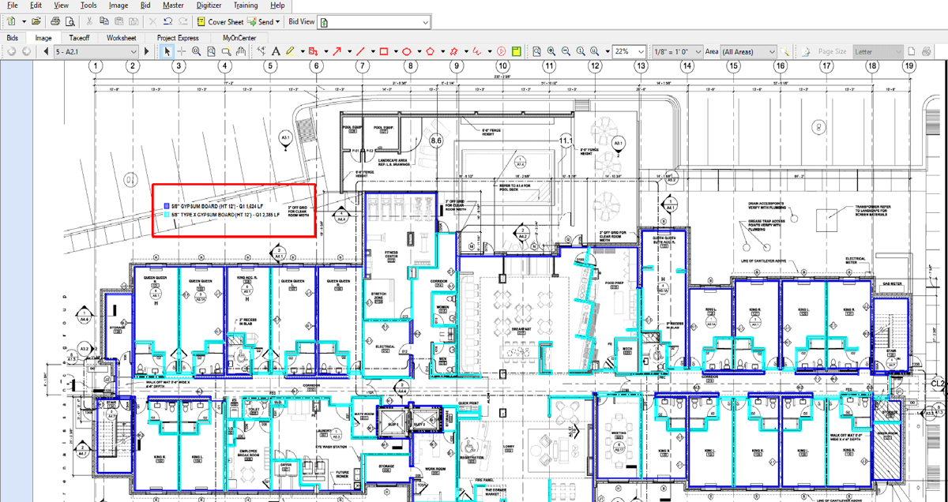Expand the 22% zoom level dropdown

click(630, 51)
